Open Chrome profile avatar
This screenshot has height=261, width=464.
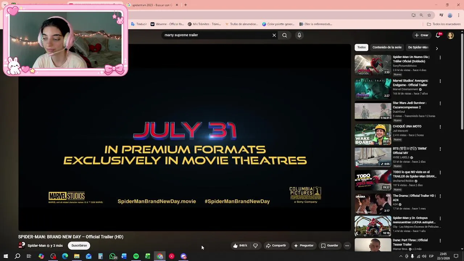tap(450, 15)
